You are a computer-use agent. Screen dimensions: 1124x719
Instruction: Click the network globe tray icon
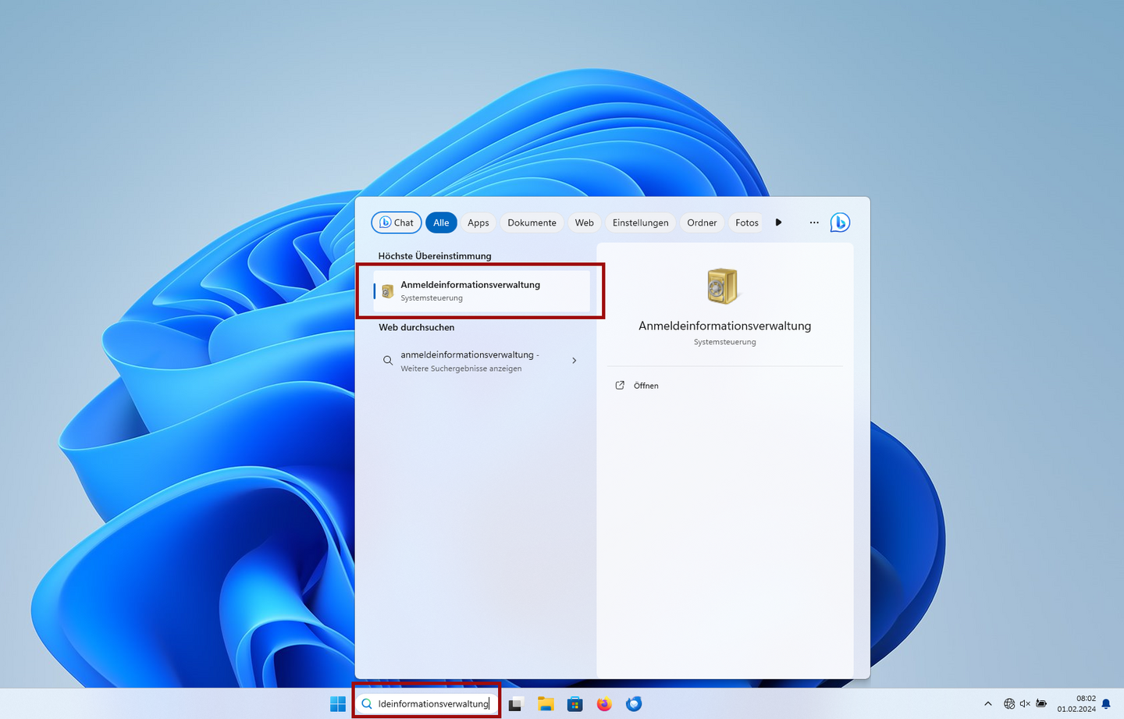1009,704
